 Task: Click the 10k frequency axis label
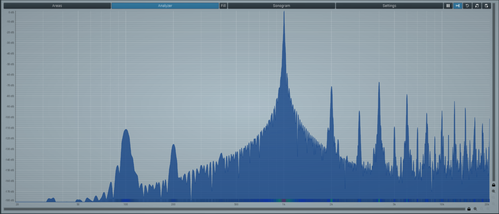click(x=442, y=204)
